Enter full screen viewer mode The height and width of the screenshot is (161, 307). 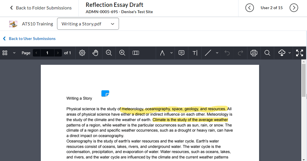pyautogui.click(x=300, y=53)
